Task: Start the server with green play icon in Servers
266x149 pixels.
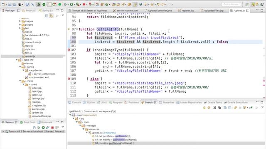Action: click(43, 127)
